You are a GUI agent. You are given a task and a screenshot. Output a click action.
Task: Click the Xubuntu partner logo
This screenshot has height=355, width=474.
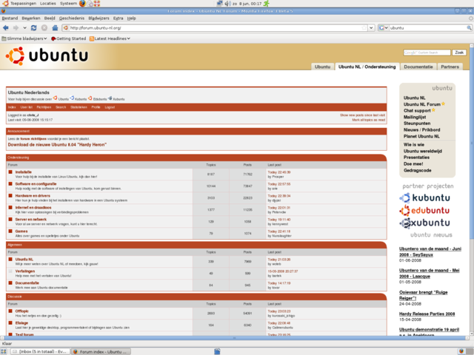(x=424, y=223)
